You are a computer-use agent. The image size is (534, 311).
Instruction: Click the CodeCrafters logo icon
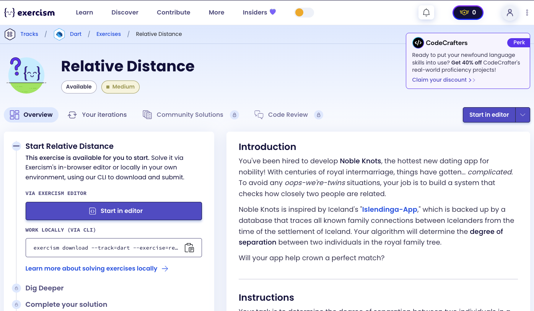[x=418, y=43]
